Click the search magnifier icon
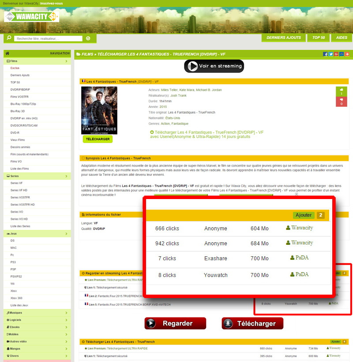This screenshot has height=362, width=353. [x=9, y=37]
